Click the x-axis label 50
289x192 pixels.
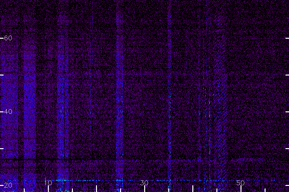pos(241,183)
